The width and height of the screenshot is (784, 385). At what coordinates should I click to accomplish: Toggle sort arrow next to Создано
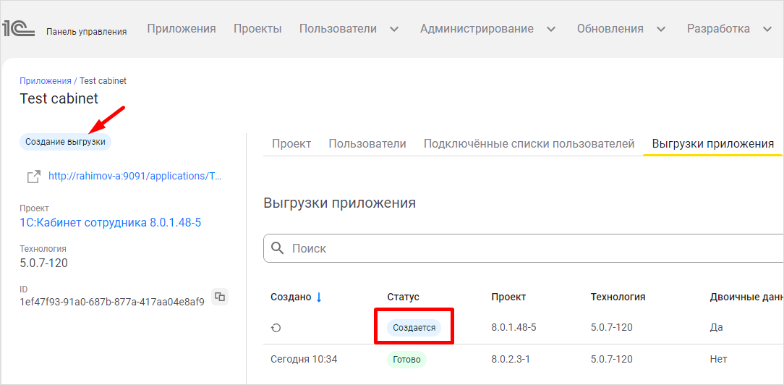[318, 297]
